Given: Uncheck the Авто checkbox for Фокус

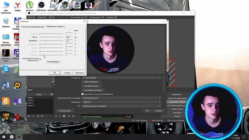Looking at the screenshot, I should click(75, 37).
